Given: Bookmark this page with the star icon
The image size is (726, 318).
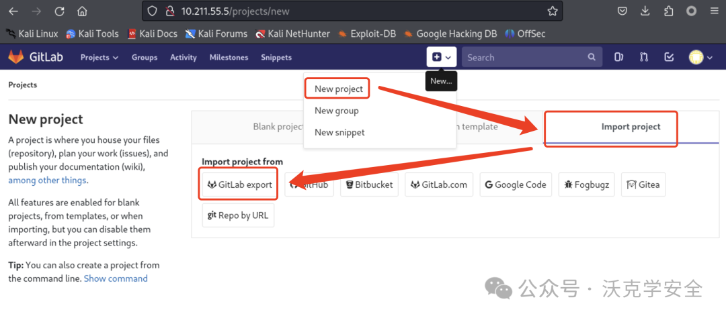Looking at the screenshot, I should click(553, 11).
